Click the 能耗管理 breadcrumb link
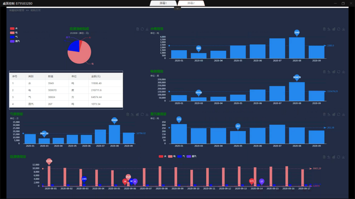Viewport: 355px width, 199px height. (x=17, y=10)
